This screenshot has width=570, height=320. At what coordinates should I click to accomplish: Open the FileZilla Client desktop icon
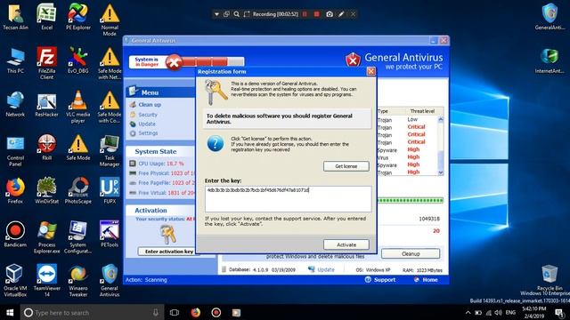click(46, 63)
